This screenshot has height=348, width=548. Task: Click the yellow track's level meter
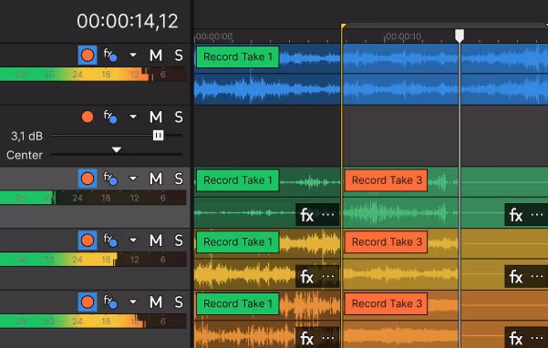coord(93,260)
